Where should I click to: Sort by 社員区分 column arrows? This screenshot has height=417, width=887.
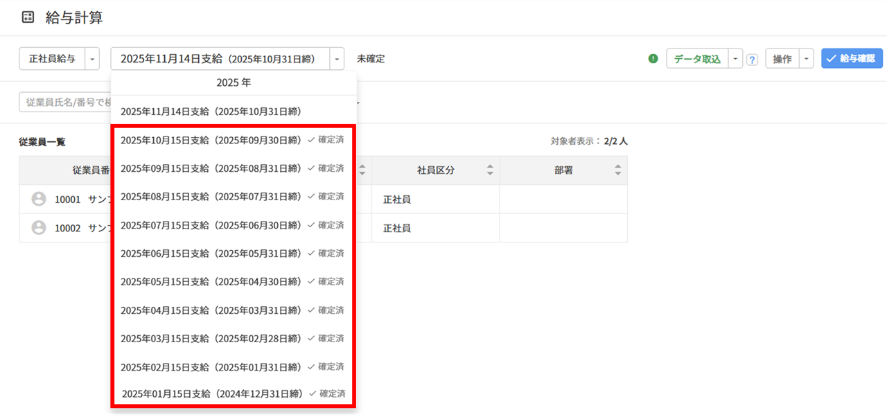[x=490, y=170]
